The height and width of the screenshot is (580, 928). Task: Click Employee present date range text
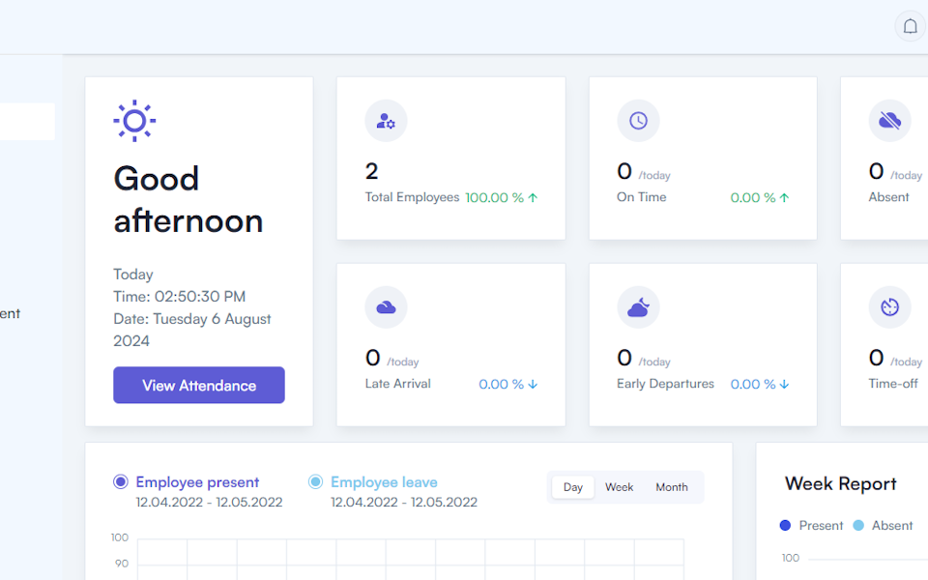[209, 503]
